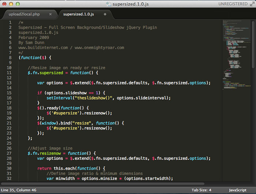Click the code minimap overview

(237, 55)
